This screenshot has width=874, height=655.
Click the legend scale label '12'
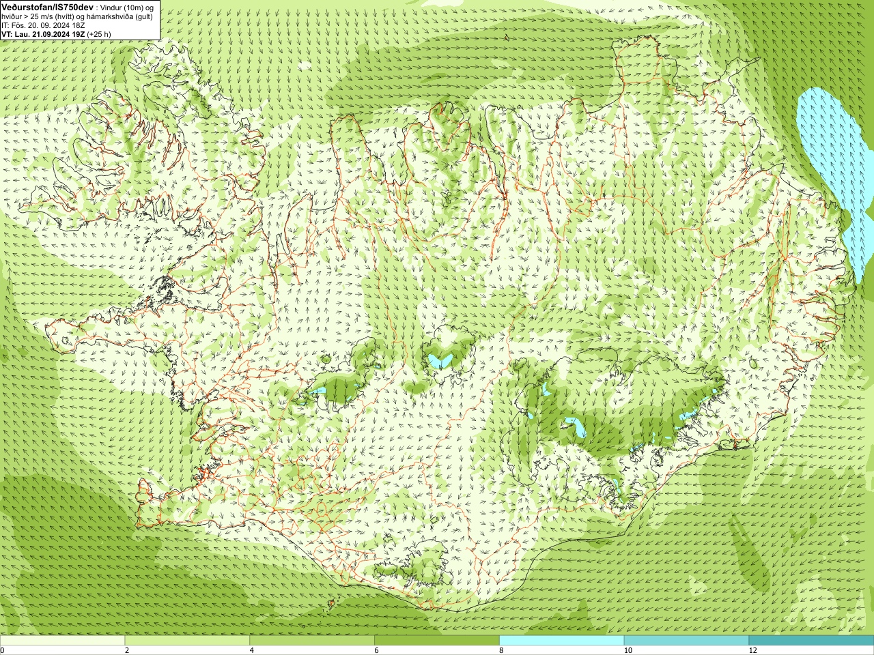click(752, 650)
